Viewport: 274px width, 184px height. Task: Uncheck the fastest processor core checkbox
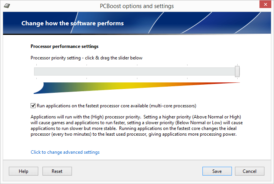[33, 105]
